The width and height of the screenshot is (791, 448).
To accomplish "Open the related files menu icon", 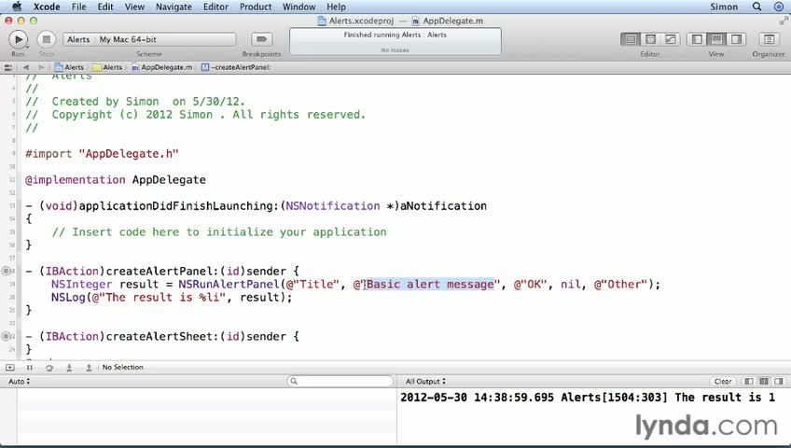I will [x=8, y=67].
